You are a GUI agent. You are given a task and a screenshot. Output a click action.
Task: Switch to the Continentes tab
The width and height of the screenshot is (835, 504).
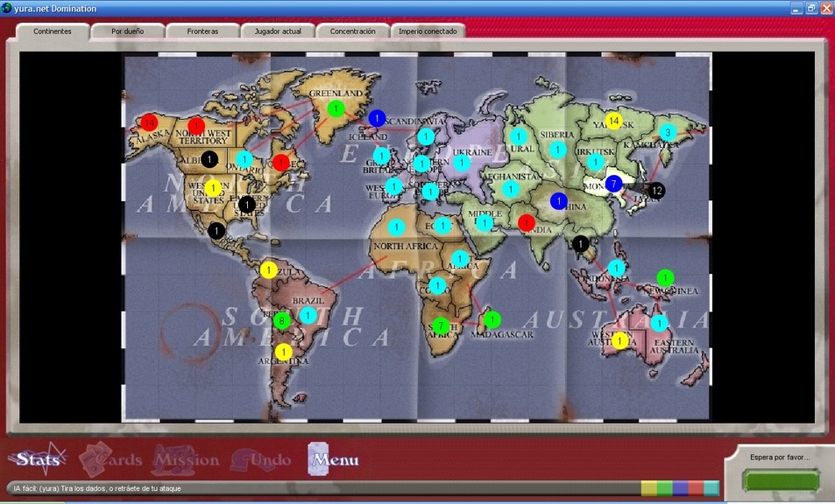pos(53,31)
